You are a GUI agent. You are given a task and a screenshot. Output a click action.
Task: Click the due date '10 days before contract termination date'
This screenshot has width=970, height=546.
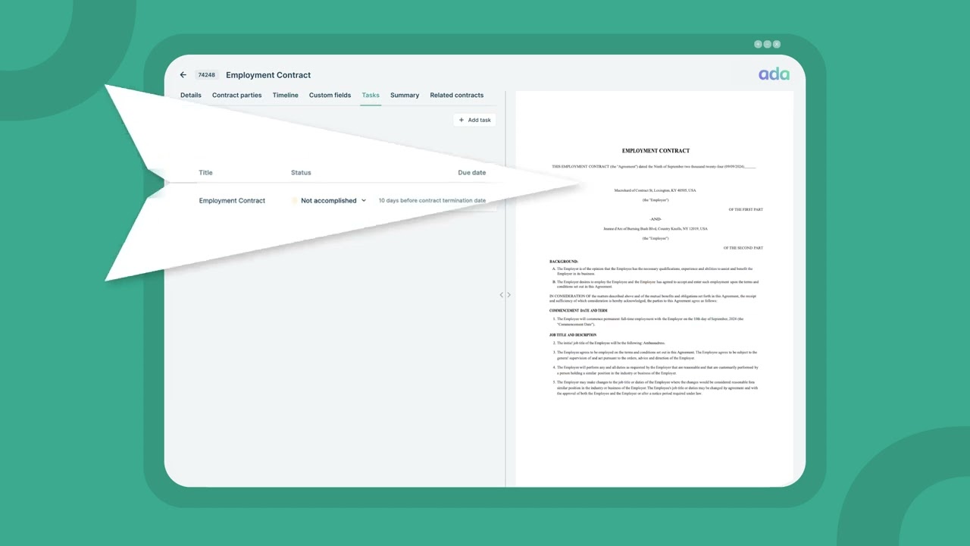[x=432, y=201]
